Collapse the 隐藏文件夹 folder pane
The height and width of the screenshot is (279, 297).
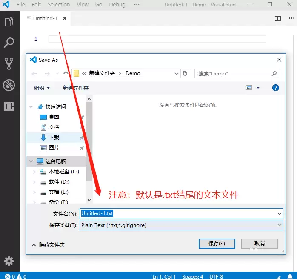pos(49,245)
